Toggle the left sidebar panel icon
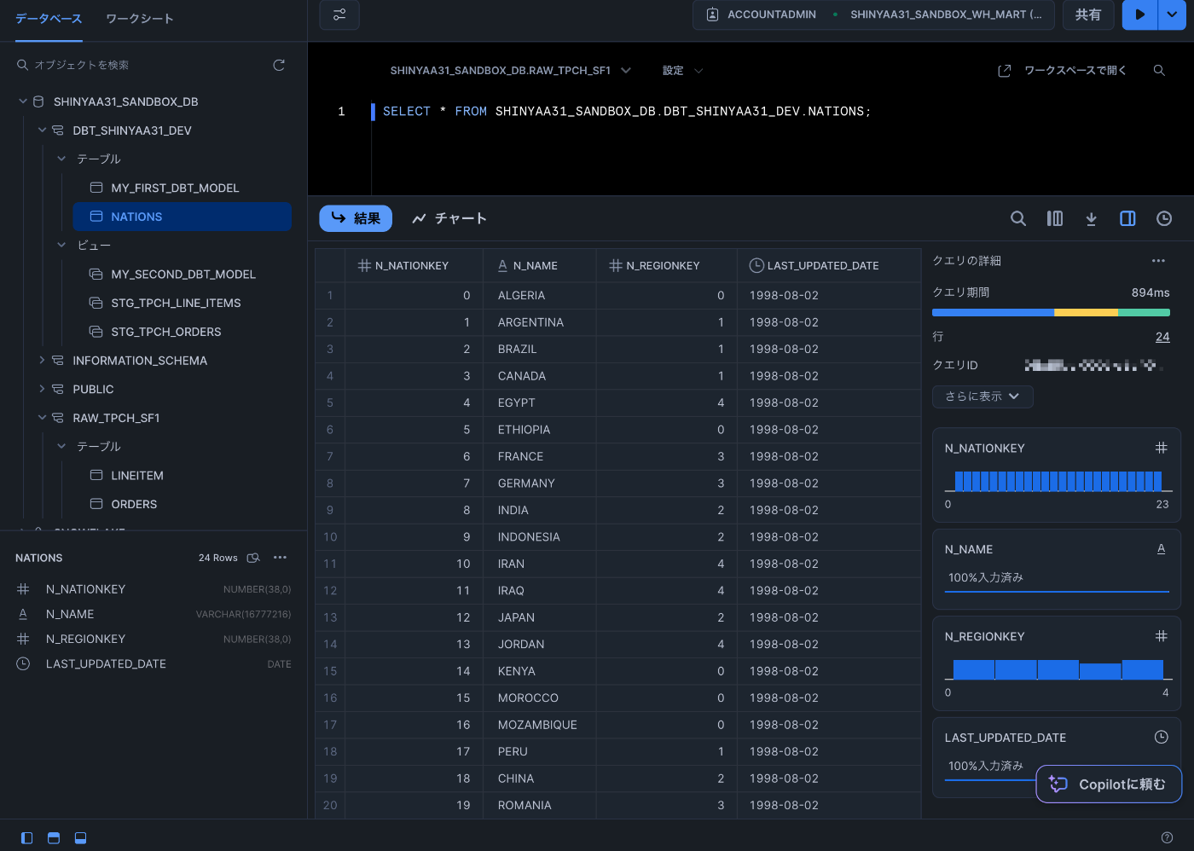1194x851 pixels. pos(26,838)
